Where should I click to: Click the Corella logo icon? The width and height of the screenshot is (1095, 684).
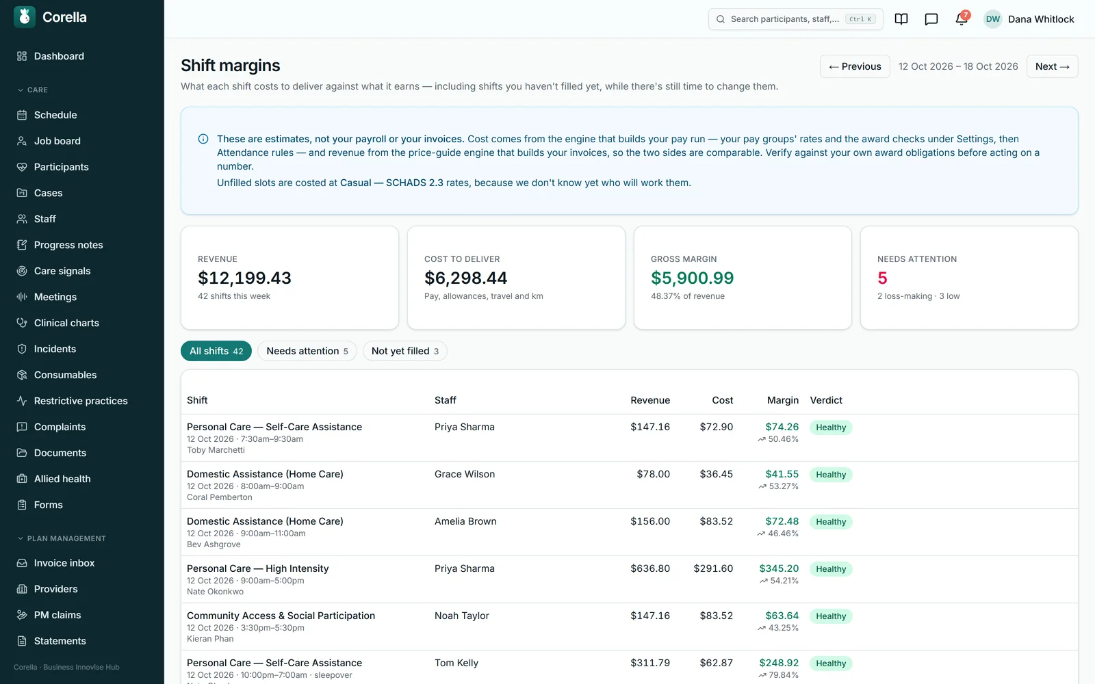point(25,17)
